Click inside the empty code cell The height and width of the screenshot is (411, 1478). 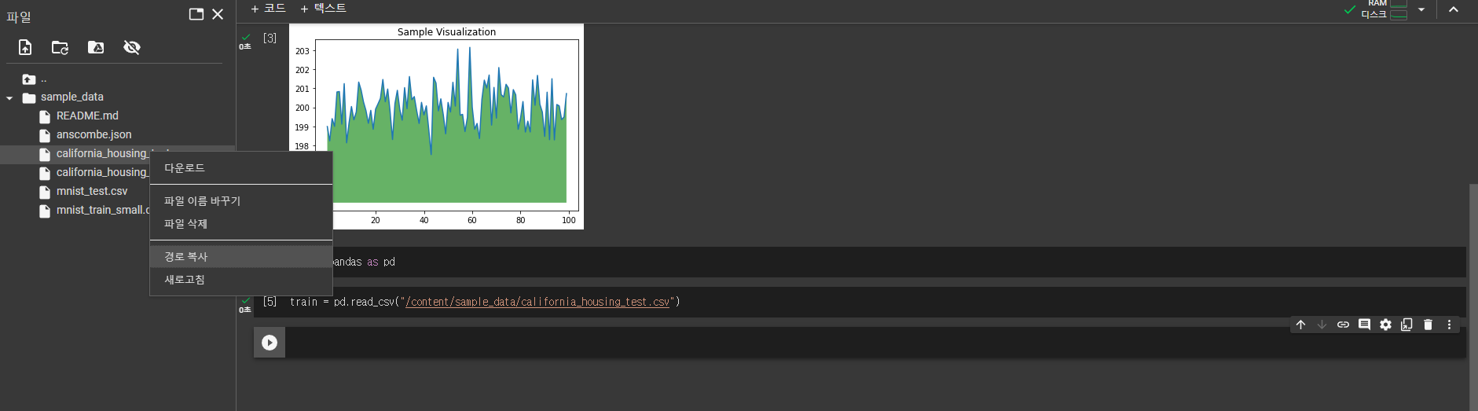tap(875, 343)
